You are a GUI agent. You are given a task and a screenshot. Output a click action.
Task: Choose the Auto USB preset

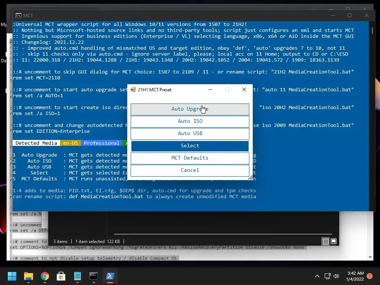tap(190, 134)
